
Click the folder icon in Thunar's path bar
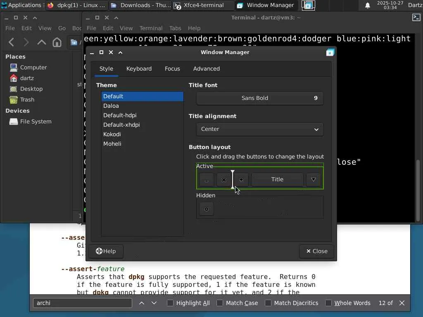click(74, 43)
